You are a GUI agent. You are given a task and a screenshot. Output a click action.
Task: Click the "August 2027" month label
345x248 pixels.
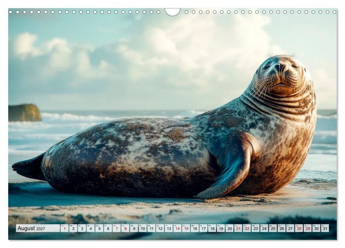click(31, 228)
